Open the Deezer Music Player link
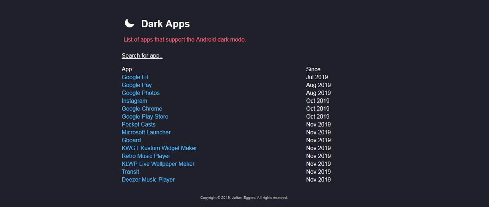The image size is (489, 207). [x=148, y=180]
